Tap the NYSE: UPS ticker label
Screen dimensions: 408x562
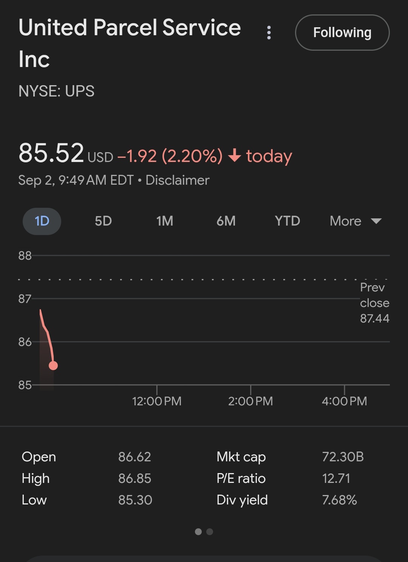pos(57,91)
